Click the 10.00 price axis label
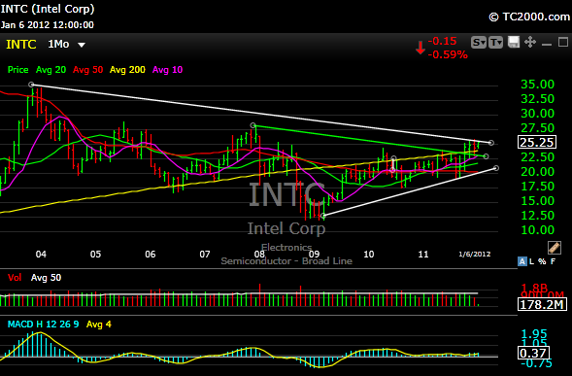Viewport: 572px width, 376px height. [x=537, y=230]
